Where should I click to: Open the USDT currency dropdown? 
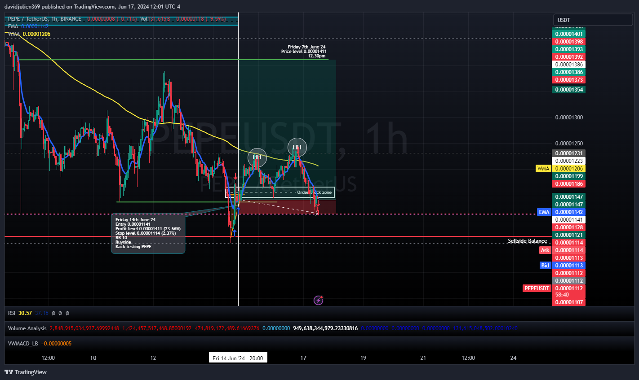(593, 20)
